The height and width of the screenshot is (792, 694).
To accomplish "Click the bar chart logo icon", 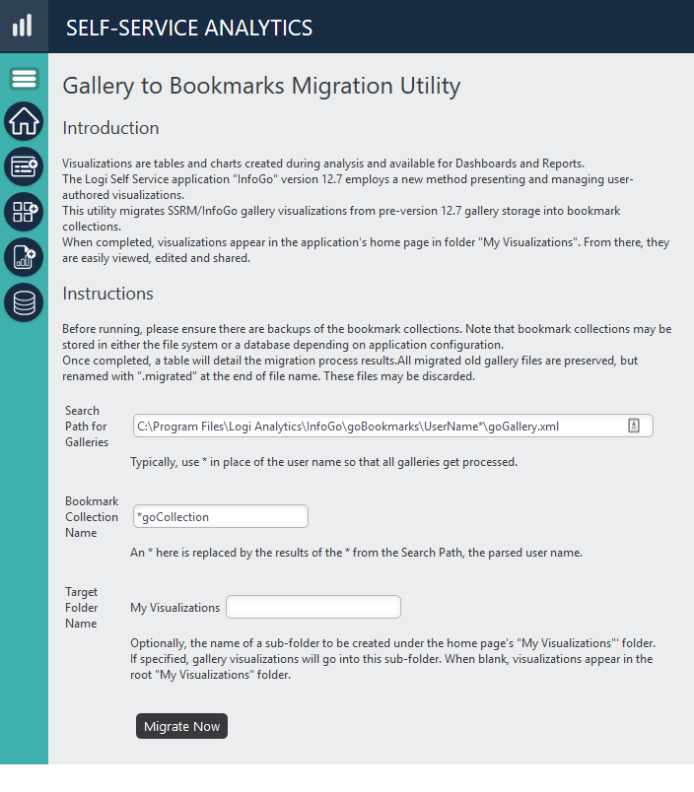I will point(23,26).
